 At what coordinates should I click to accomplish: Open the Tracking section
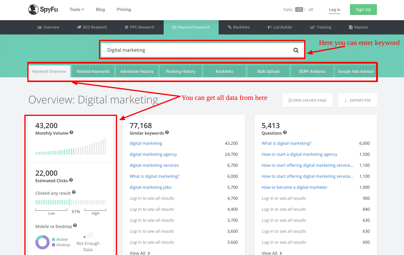coord(321,27)
